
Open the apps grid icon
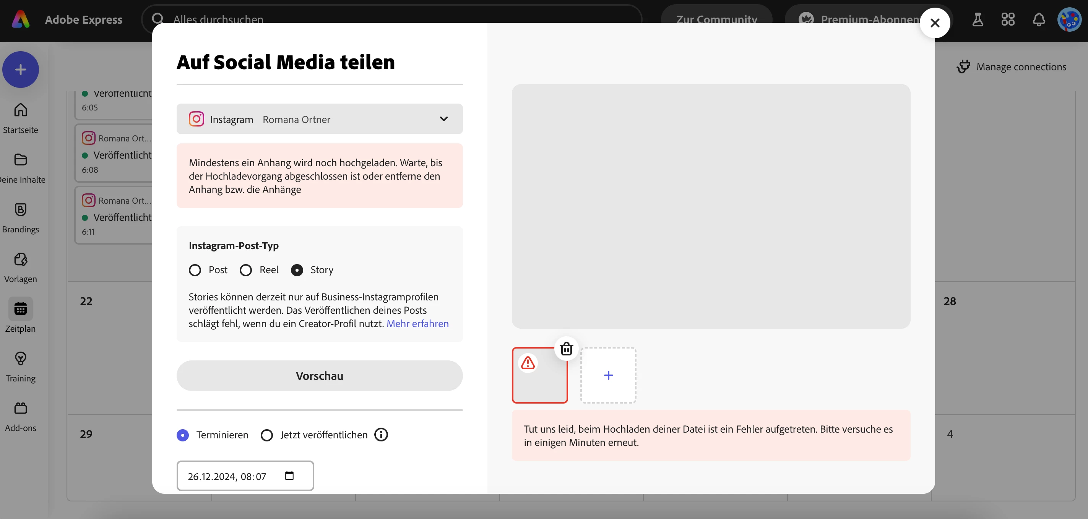(1008, 19)
